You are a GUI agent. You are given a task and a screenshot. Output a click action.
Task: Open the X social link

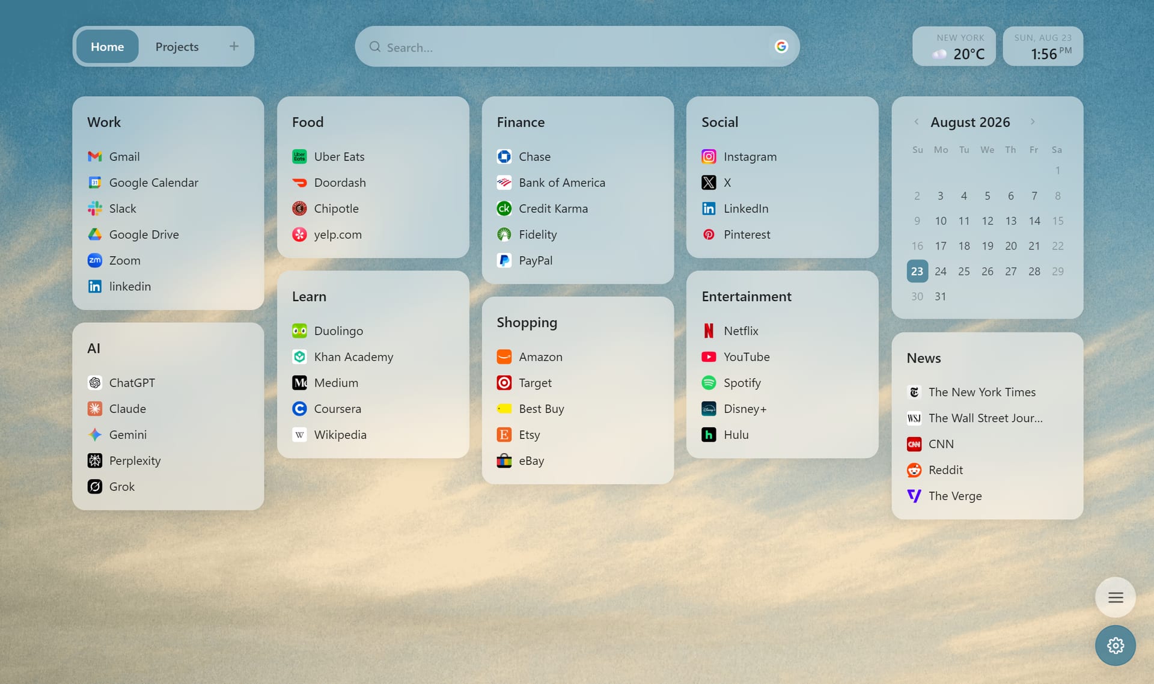716,182
